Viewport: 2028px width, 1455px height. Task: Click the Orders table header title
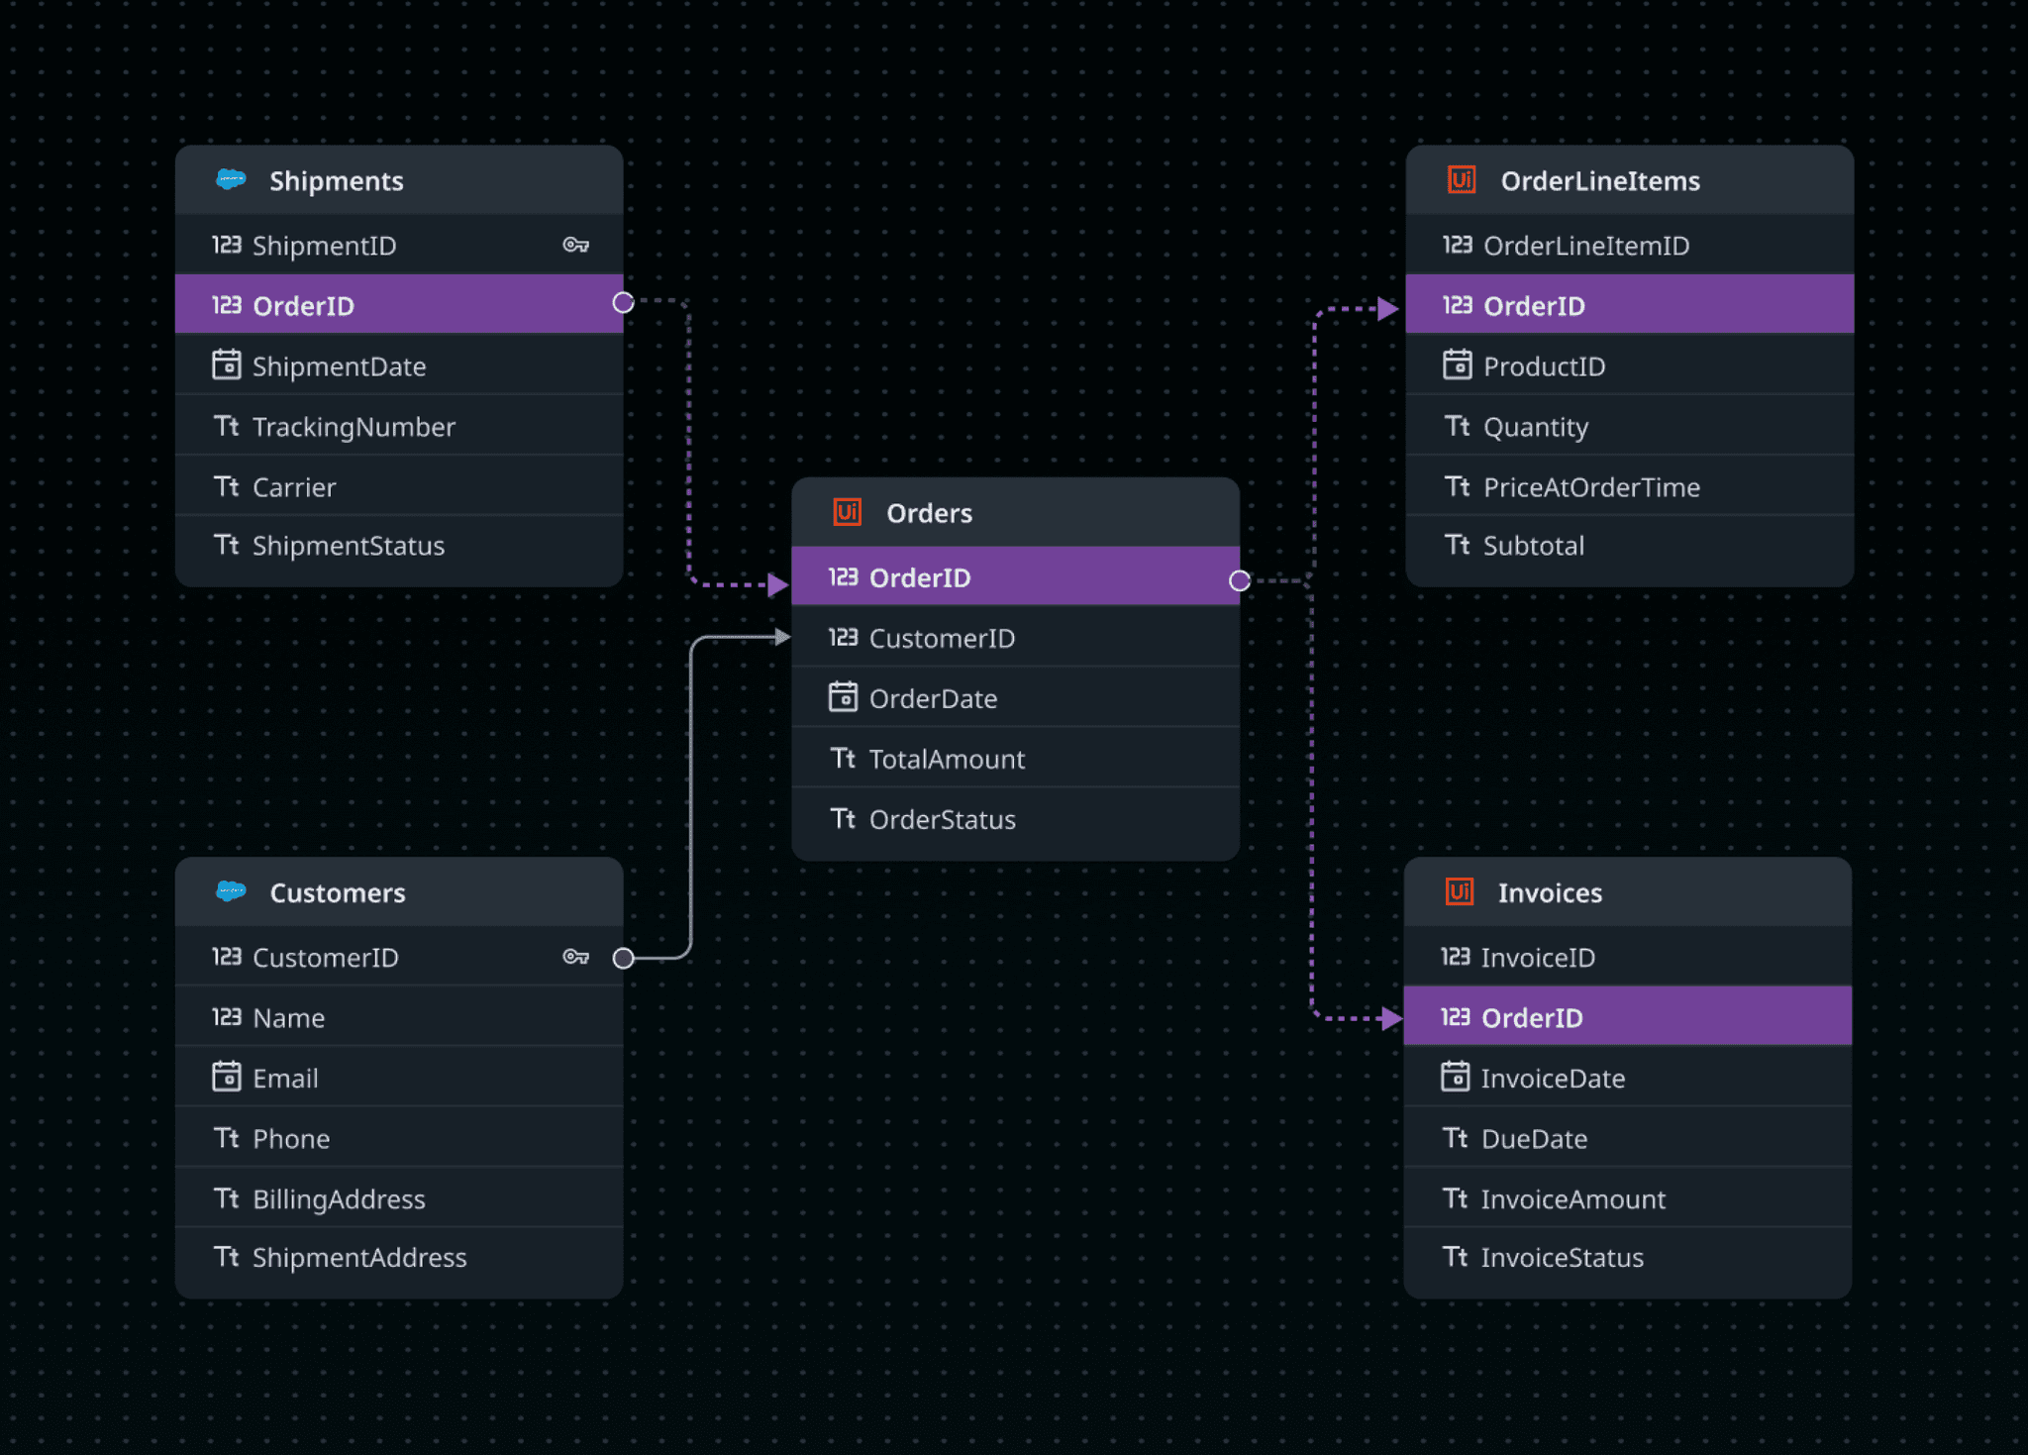929,513
